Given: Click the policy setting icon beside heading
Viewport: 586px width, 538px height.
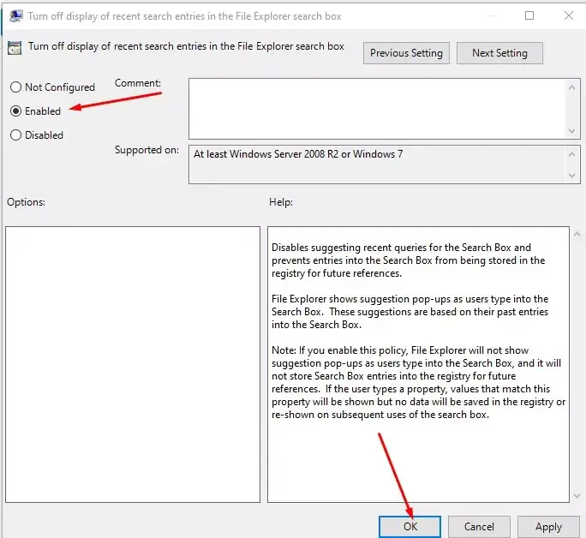Looking at the screenshot, I should pyautogui.click(x=15, y=48).
